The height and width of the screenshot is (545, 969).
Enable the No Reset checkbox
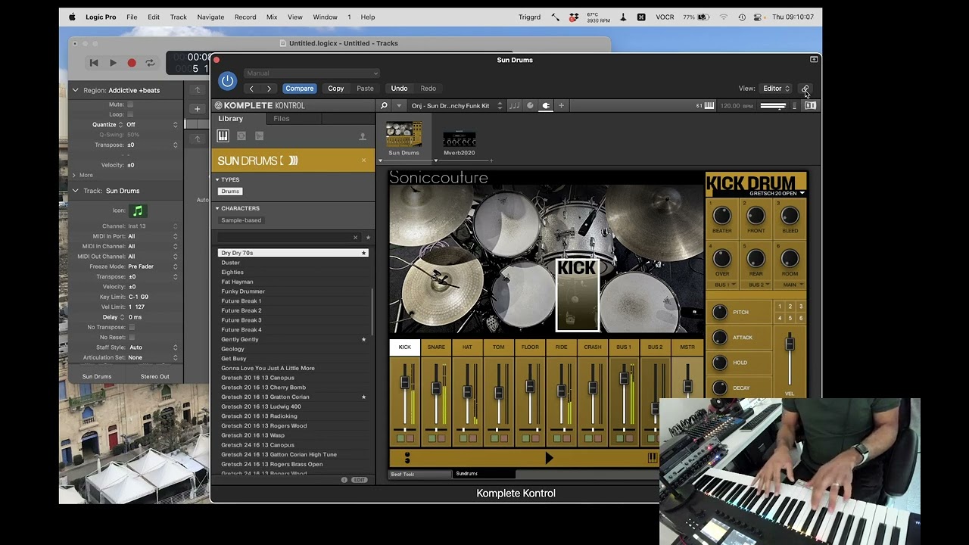tap(132, 337)
